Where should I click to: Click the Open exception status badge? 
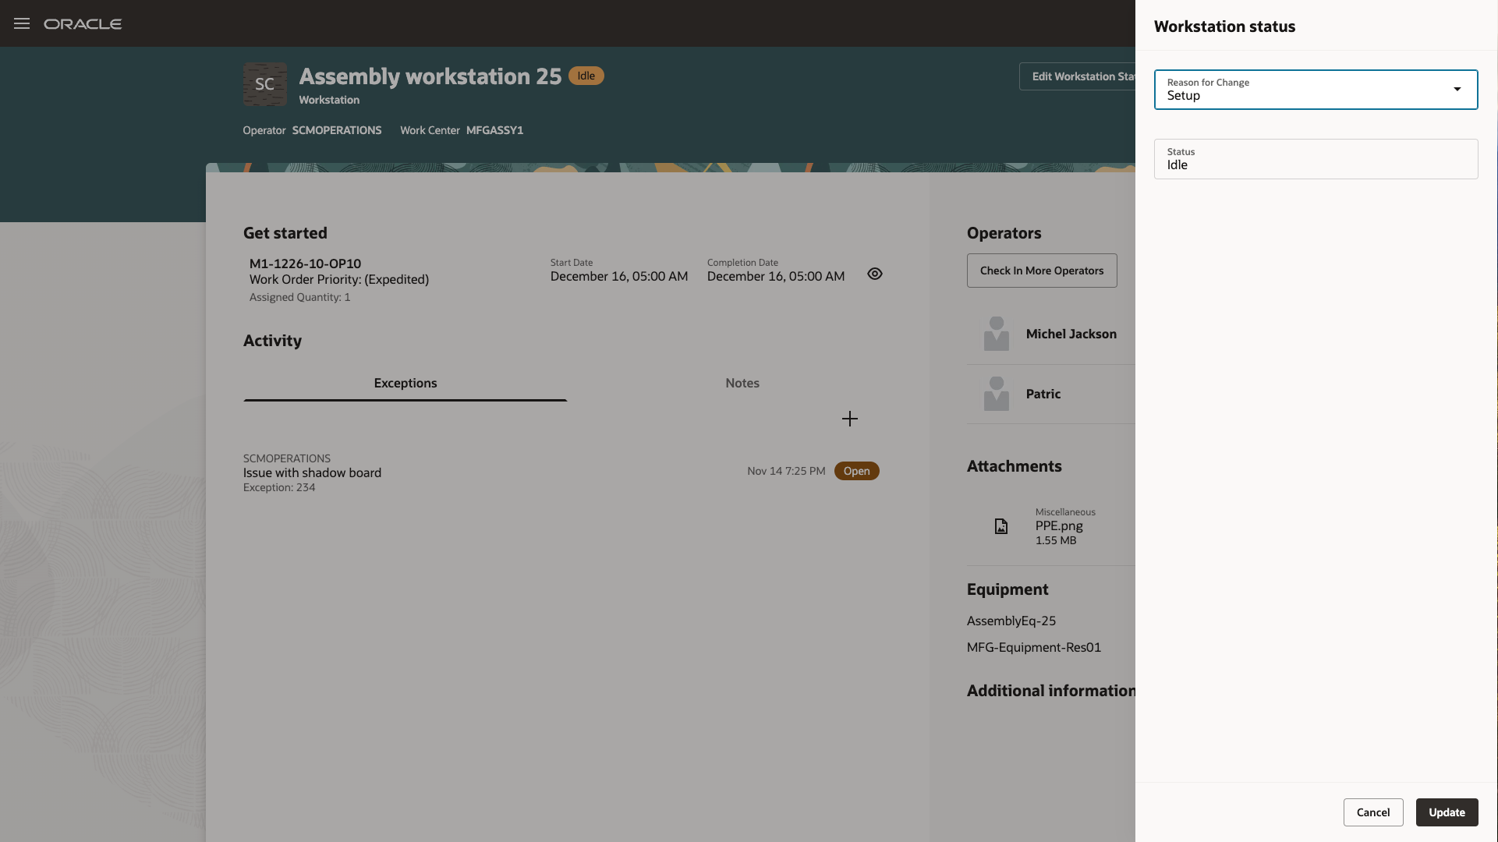856,471
